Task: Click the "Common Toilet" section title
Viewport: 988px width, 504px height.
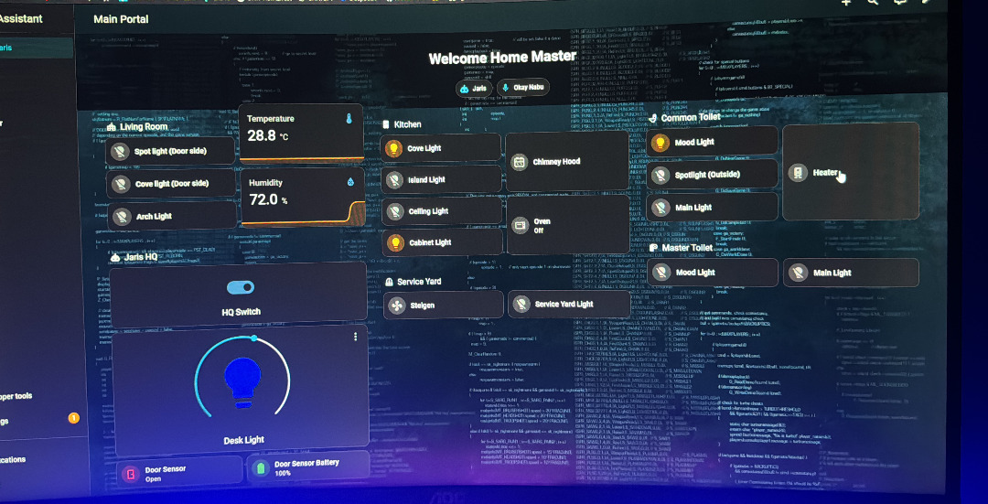Action: pos(691,117)
